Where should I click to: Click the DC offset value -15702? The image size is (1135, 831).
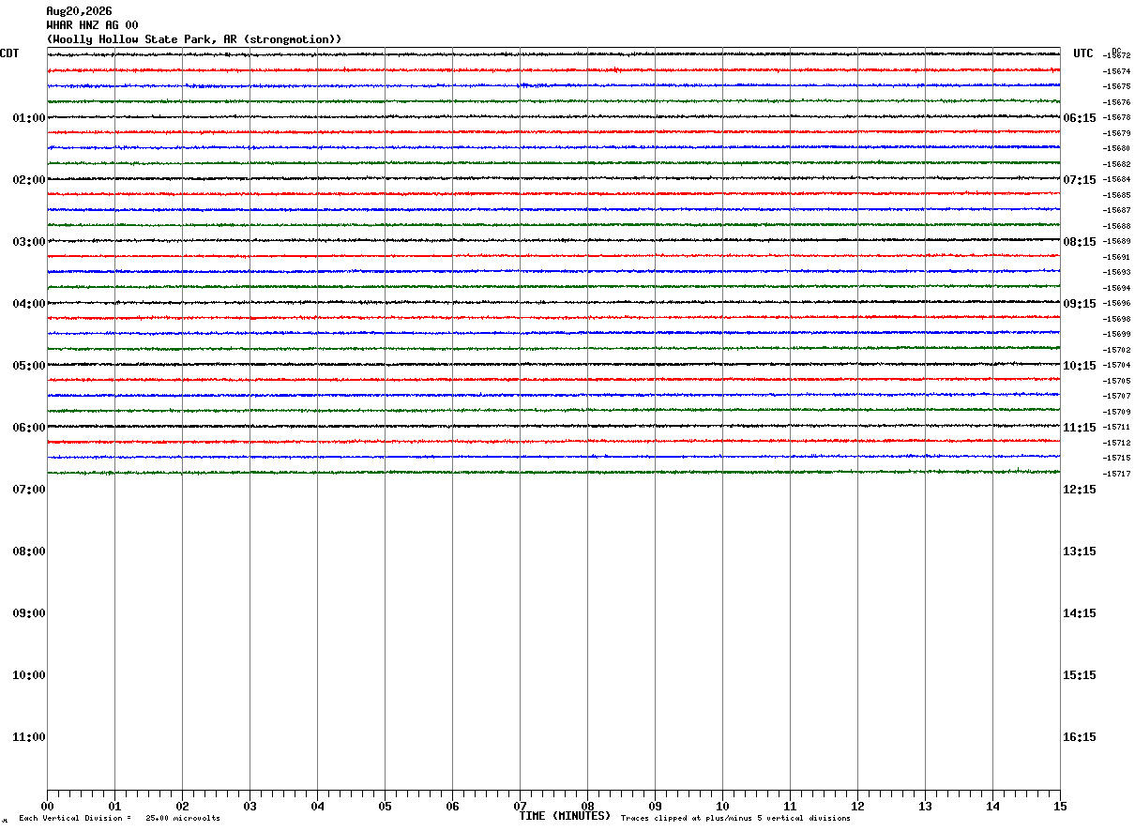pos(1116,350)
